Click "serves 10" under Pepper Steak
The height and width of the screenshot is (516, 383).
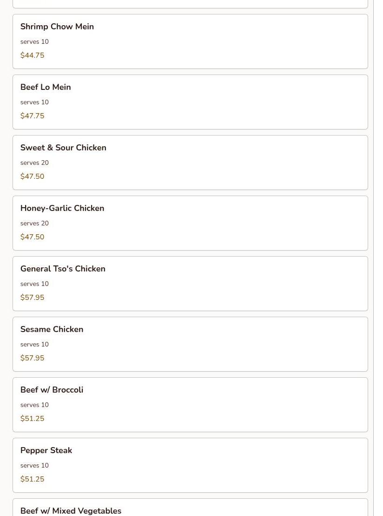tap(34, 465)
